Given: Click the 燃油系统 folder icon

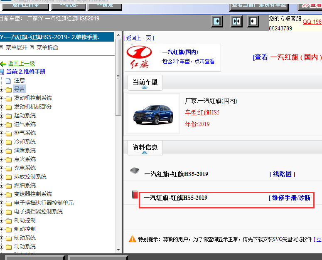Looking at the screenshot, I should [9, 186].
